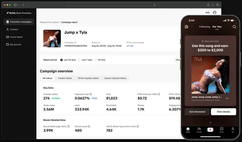
Task: Tap the Tyla album art on phone
Action: click(x=210, y=75)
